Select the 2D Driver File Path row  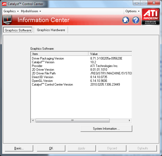(x=81, y=73)
